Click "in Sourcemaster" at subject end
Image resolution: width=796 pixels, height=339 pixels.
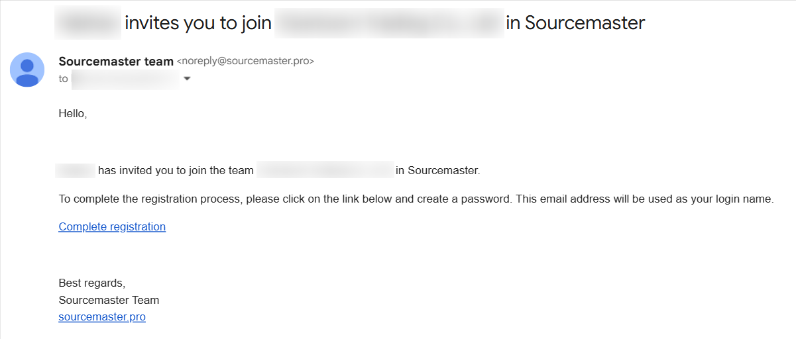(575, 23)
